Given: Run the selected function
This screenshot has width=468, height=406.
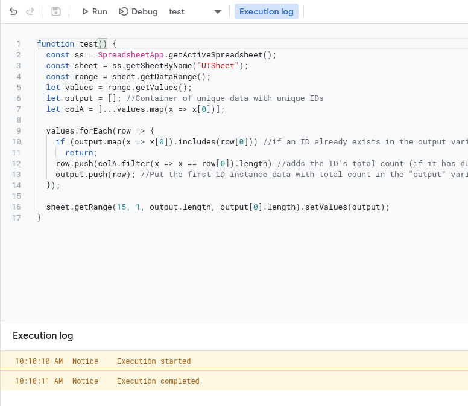Looking at the screenshot, I should (x=94, y=11).
